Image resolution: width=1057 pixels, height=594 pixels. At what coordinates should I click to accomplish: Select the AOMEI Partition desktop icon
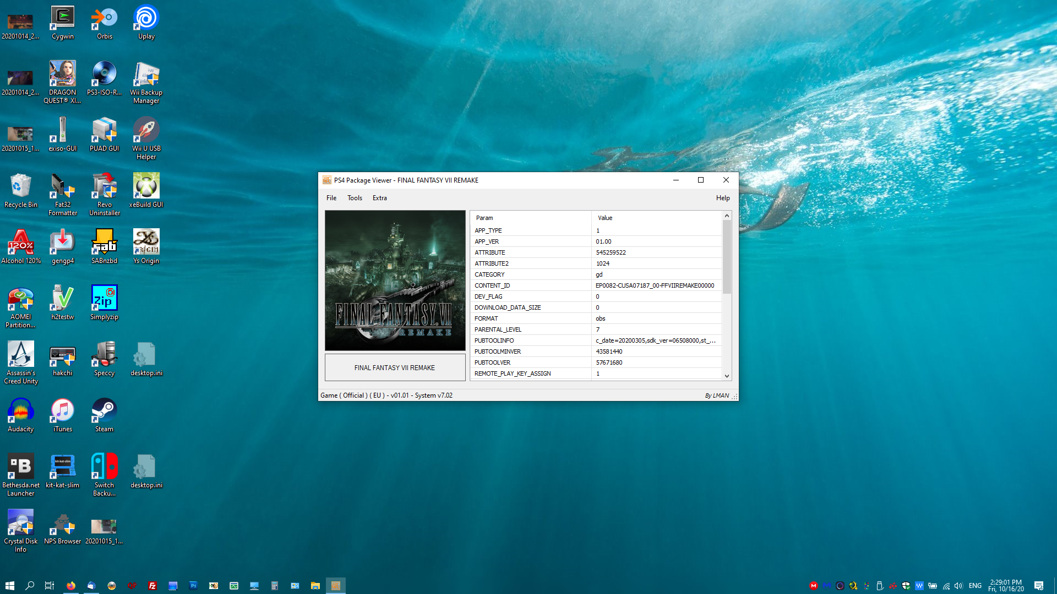click(x=21, y=307)
